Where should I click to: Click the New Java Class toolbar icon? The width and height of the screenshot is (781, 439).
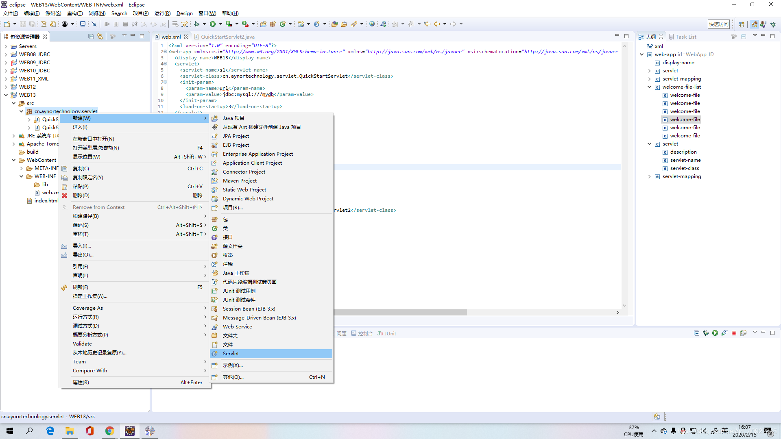[x=283, y=24]
